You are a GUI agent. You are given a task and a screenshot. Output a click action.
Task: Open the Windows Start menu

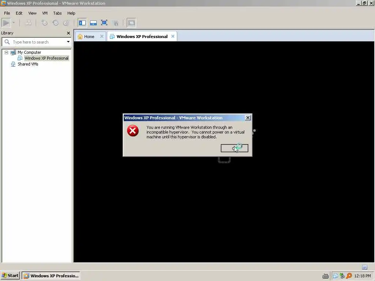(10, 276)
